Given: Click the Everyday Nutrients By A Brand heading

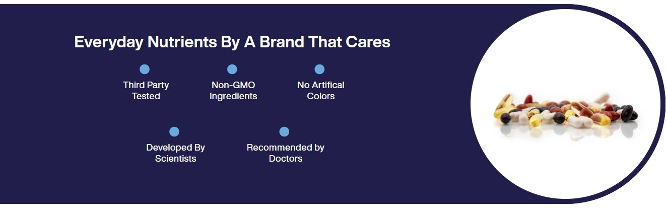Looking at the screenshot, I should click(232, 42).
